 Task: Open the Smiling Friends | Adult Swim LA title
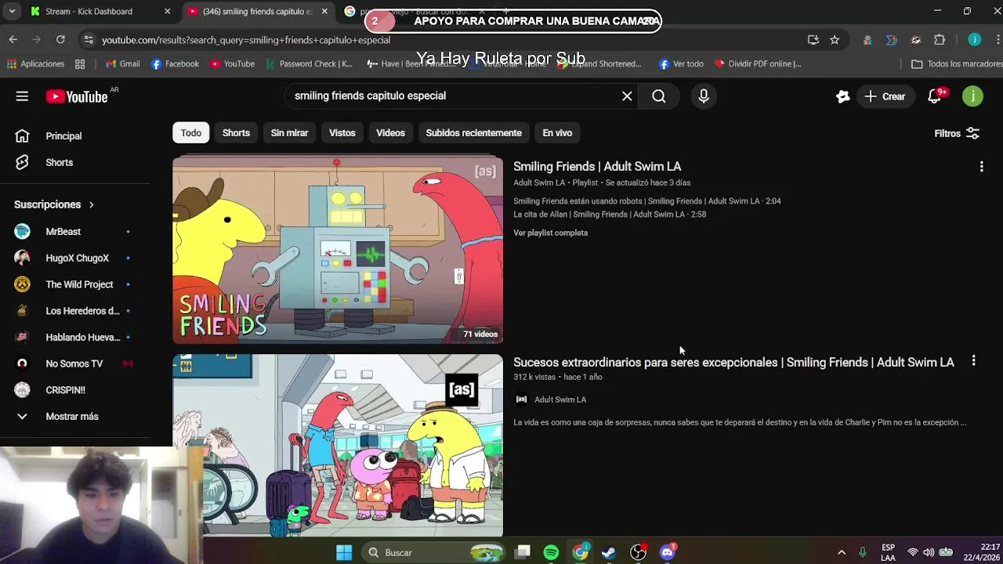tap(597, 167)
